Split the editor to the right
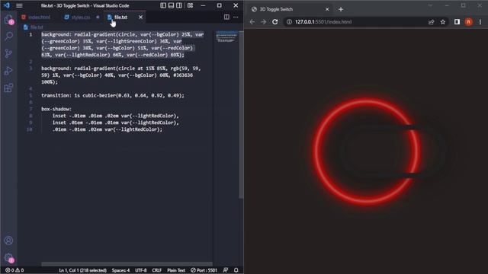This screenshot has width=488, height=274. coord(226,17)
